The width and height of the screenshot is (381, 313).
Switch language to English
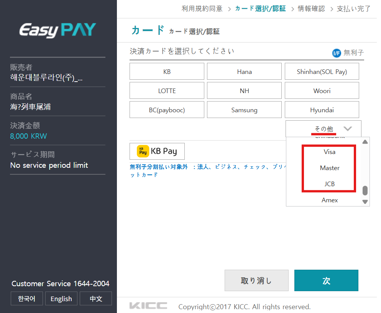click(x=61, y=299)
